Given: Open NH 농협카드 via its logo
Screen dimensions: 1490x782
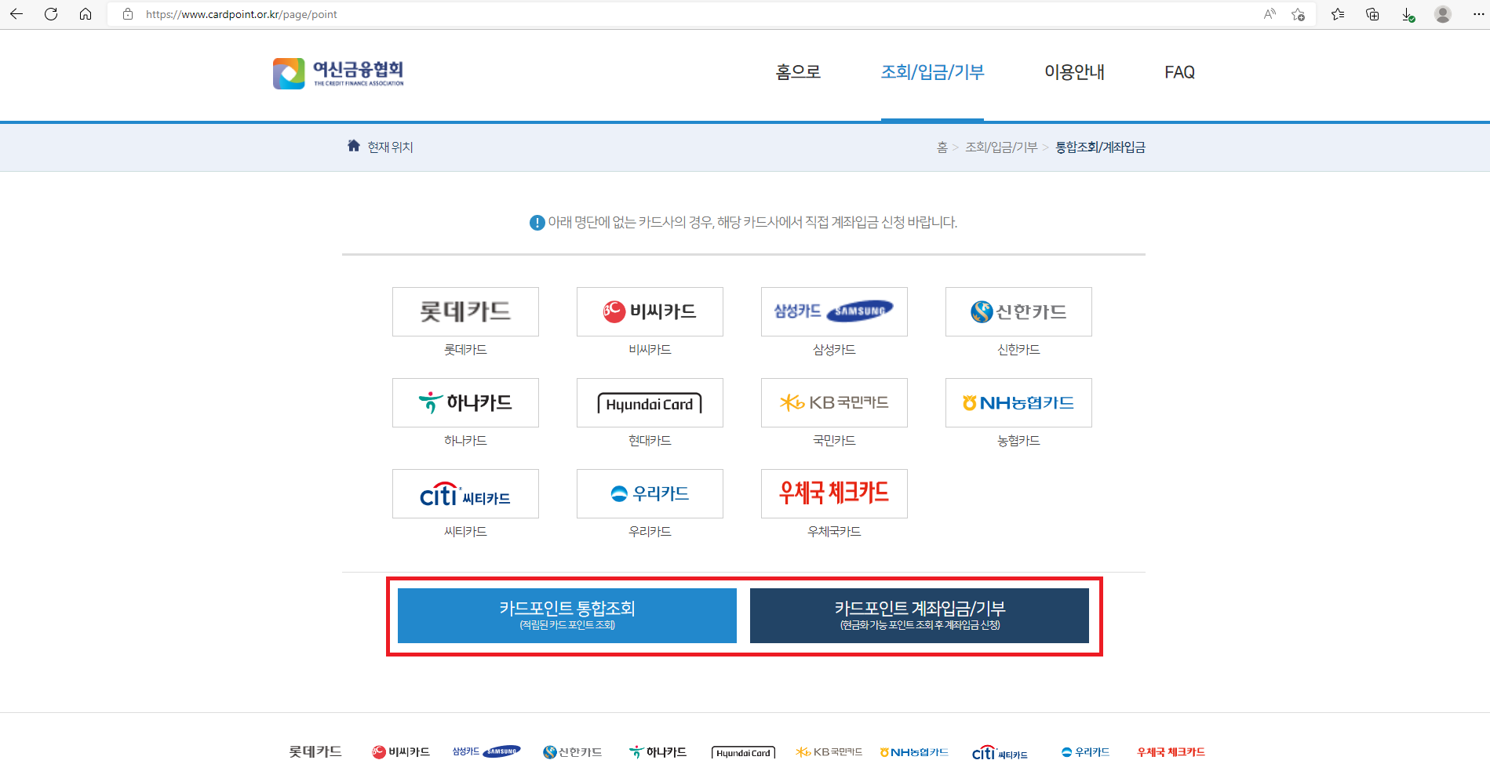Looking at the screenshot, I should [x=1018, y=402].
